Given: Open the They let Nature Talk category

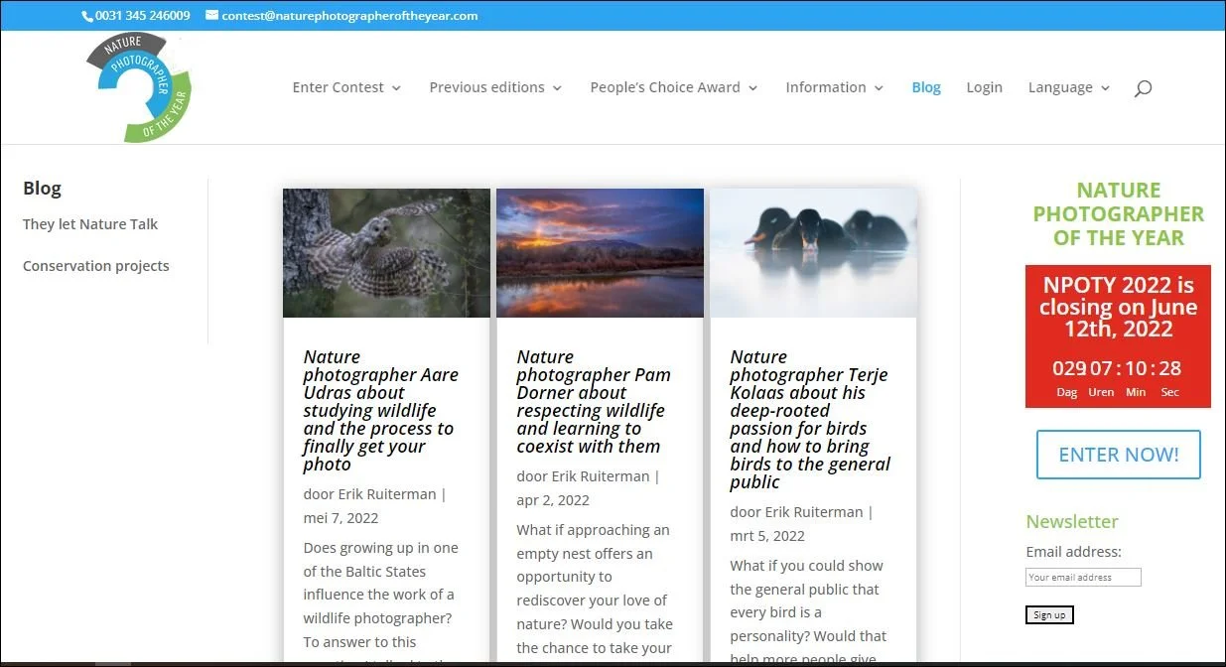Looking at the screenshot, I should [90, 224].
